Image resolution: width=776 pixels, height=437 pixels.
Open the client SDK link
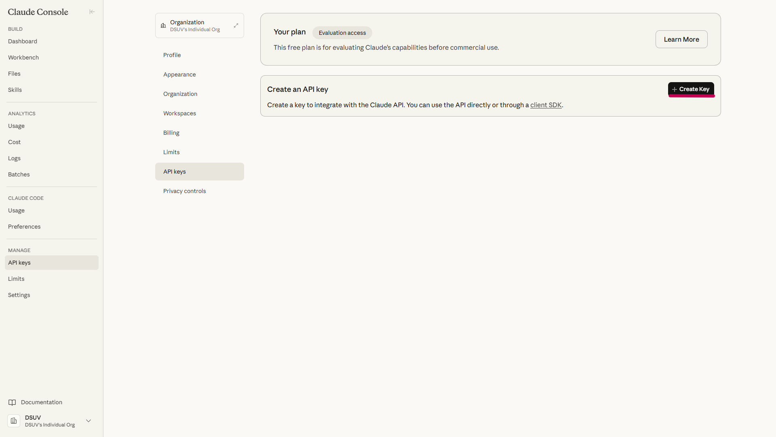click(x=546, y=105)
